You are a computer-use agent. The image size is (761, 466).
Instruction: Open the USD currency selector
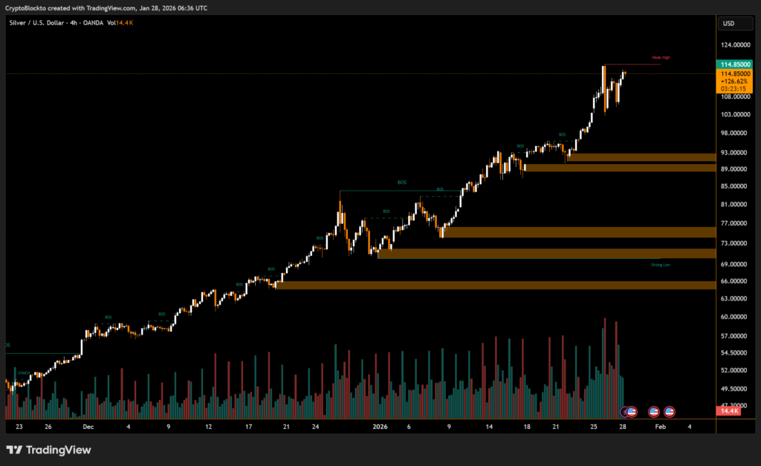point(728,23)
